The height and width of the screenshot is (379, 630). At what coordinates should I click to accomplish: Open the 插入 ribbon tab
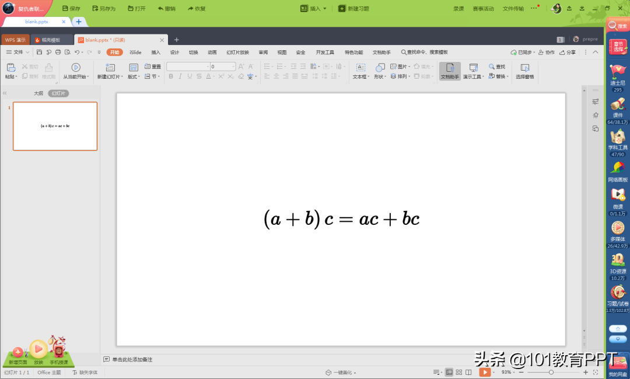(x=156, y=53)
